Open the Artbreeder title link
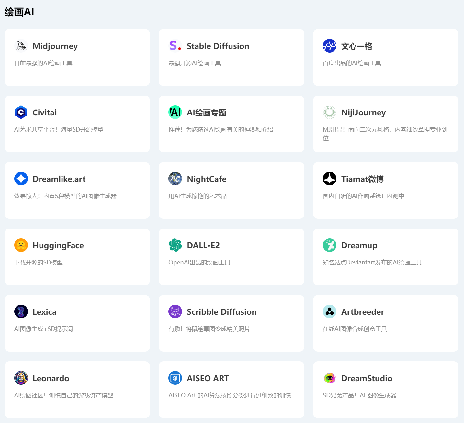Screen dimensions: 464x423 [x=363, y=312]
